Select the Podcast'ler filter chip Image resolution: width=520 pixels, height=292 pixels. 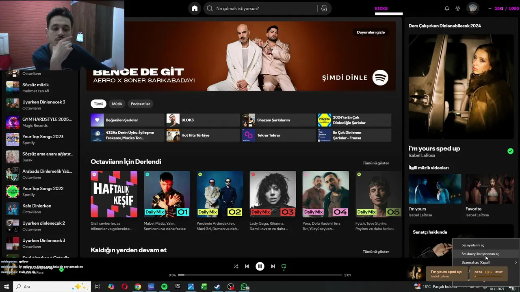(140, 104)
